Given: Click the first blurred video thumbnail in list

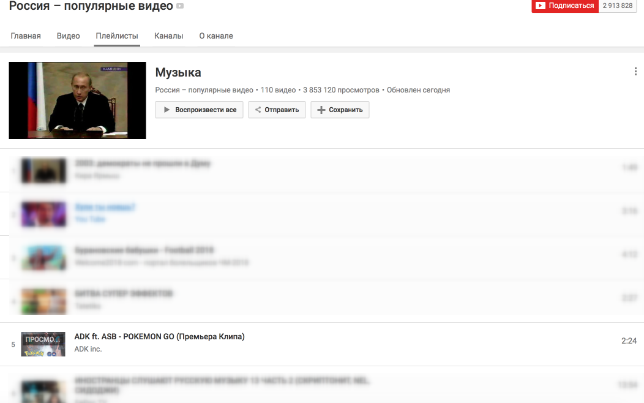Looking at the screenshot, I should (x=43, y=170).
